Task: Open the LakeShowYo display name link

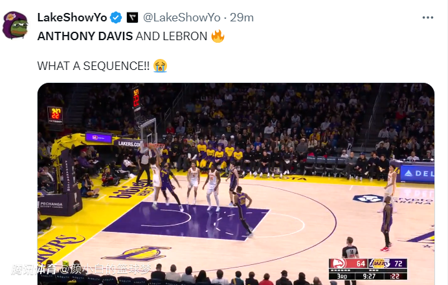Action: coord(72,17)
